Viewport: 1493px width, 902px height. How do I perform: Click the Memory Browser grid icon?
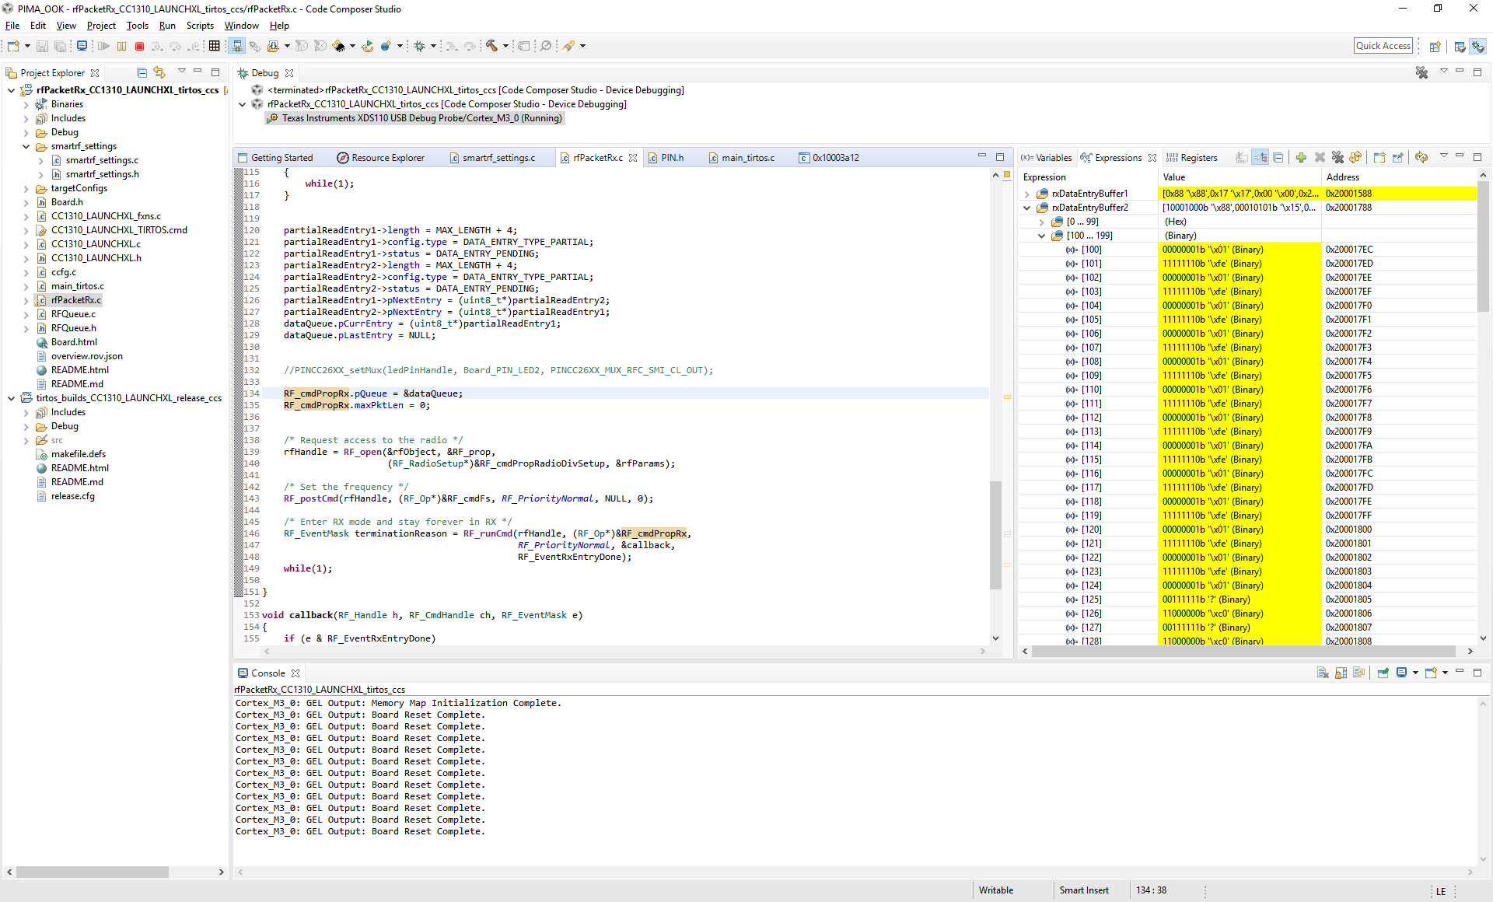(215, 47)
